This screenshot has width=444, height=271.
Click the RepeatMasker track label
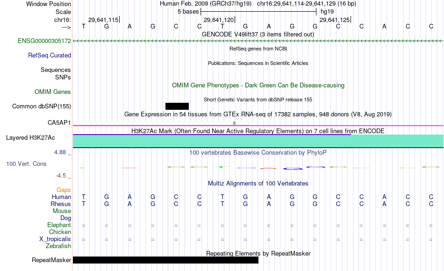coord(51,260)
